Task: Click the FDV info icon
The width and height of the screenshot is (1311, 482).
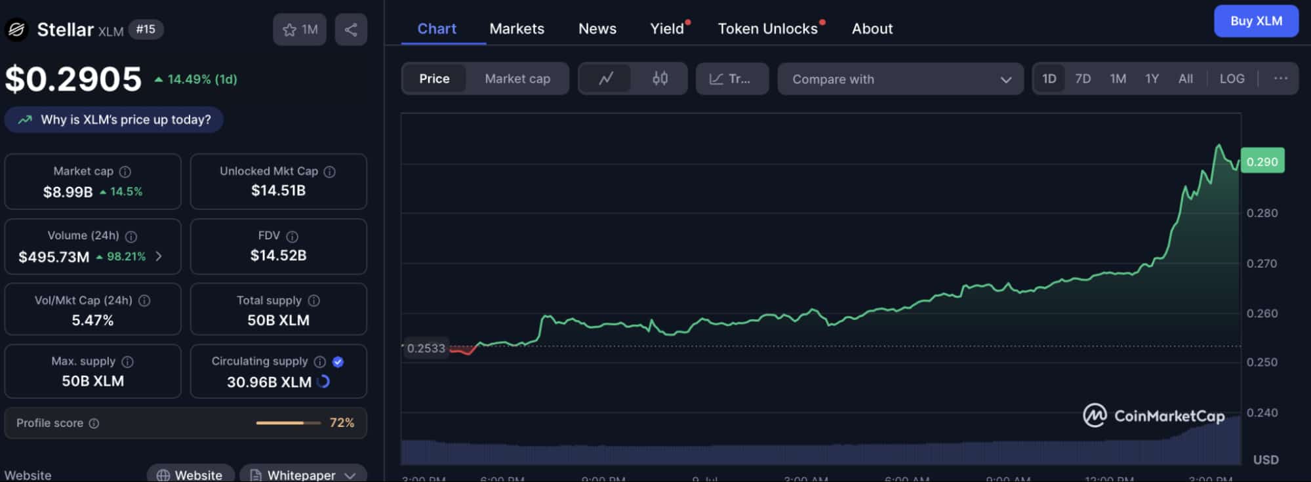Action: (292, 236)
